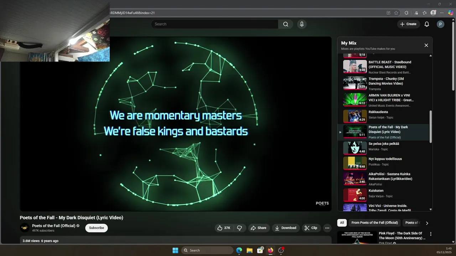Select the All filter chip
Viewport: 456px width, 256px height.
click(x=342, y=223)
